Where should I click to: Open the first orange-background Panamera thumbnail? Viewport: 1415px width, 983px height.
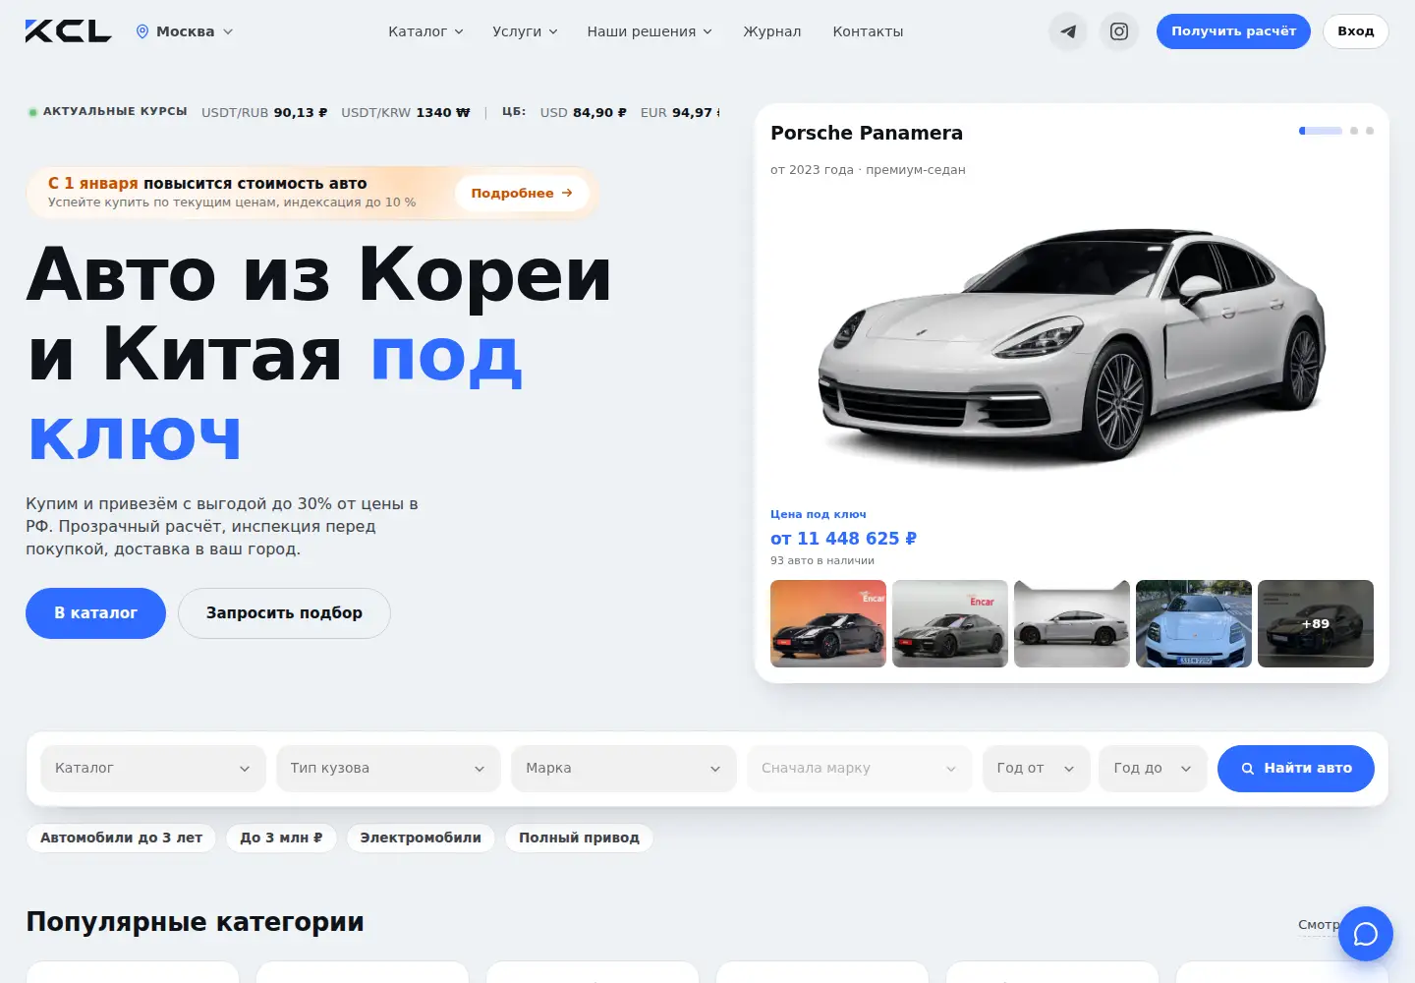(x=828, y=623)
